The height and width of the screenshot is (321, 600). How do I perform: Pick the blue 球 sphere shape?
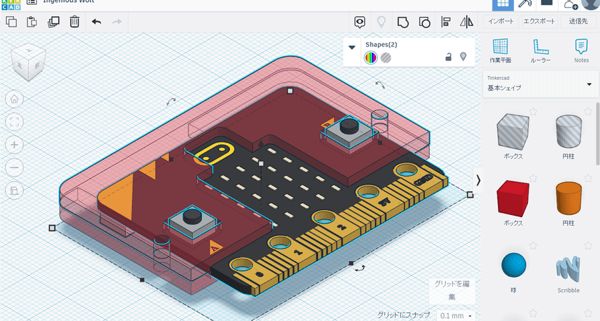click(513, 265)
